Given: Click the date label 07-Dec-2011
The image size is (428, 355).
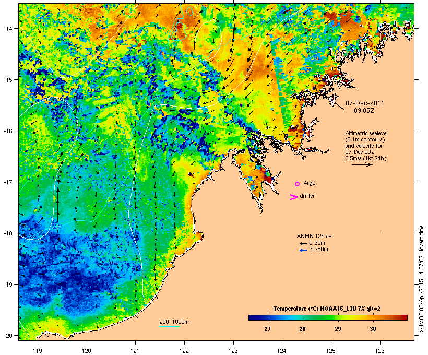Looking at the screenshot, I should (365, 103).
